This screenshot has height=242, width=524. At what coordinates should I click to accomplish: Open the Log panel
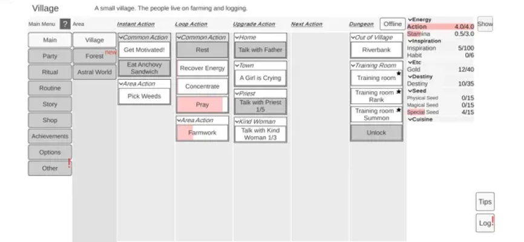(485, 223)
